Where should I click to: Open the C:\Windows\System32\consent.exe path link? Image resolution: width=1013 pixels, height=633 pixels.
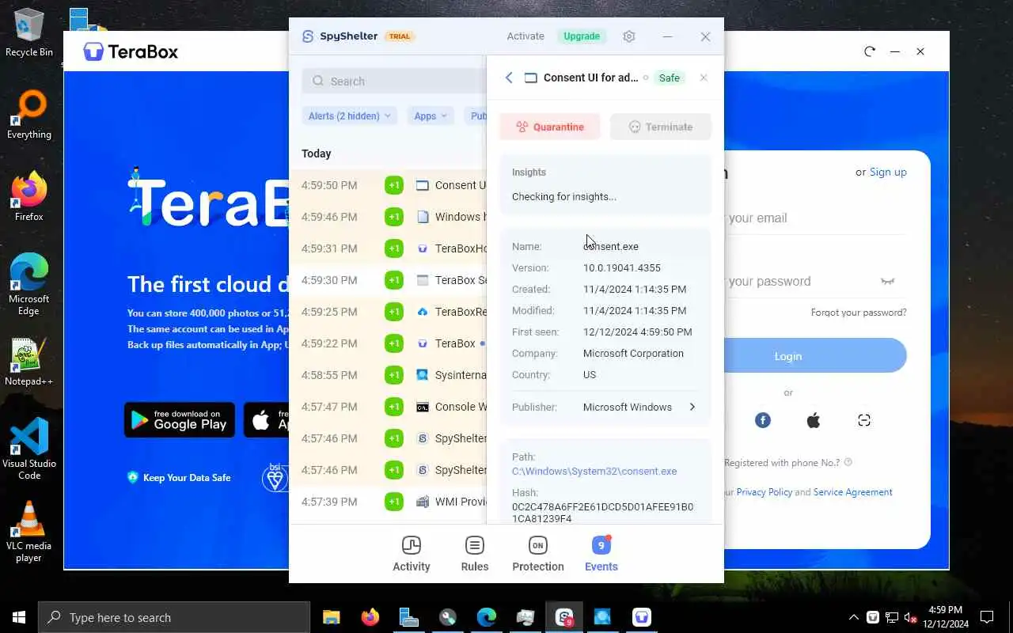(594, 471)
